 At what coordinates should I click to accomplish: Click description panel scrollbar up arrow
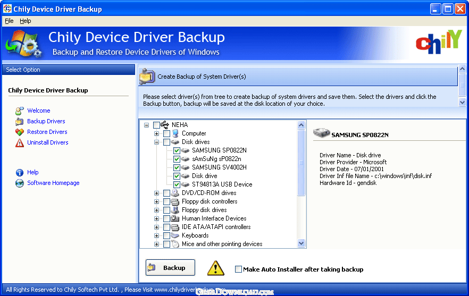[462, 69]
